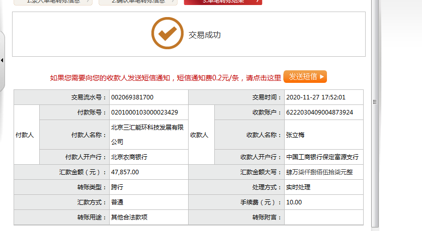This screenshot has height=231, width=422.
Task: Click payee name 张立梅
Action: [295, 135]
